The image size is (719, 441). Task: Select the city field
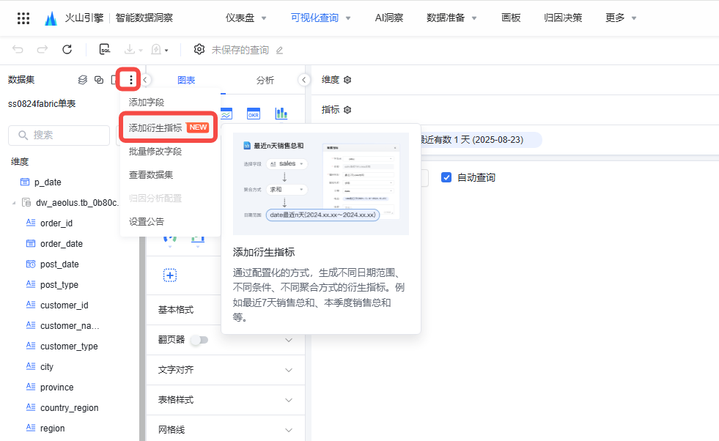(47, 367)
